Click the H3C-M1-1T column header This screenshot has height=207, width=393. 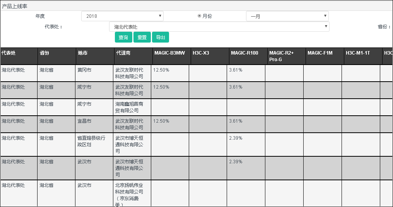(x=363, y=56)
